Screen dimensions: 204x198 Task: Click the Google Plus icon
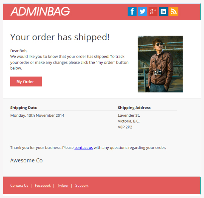(153, 11)
